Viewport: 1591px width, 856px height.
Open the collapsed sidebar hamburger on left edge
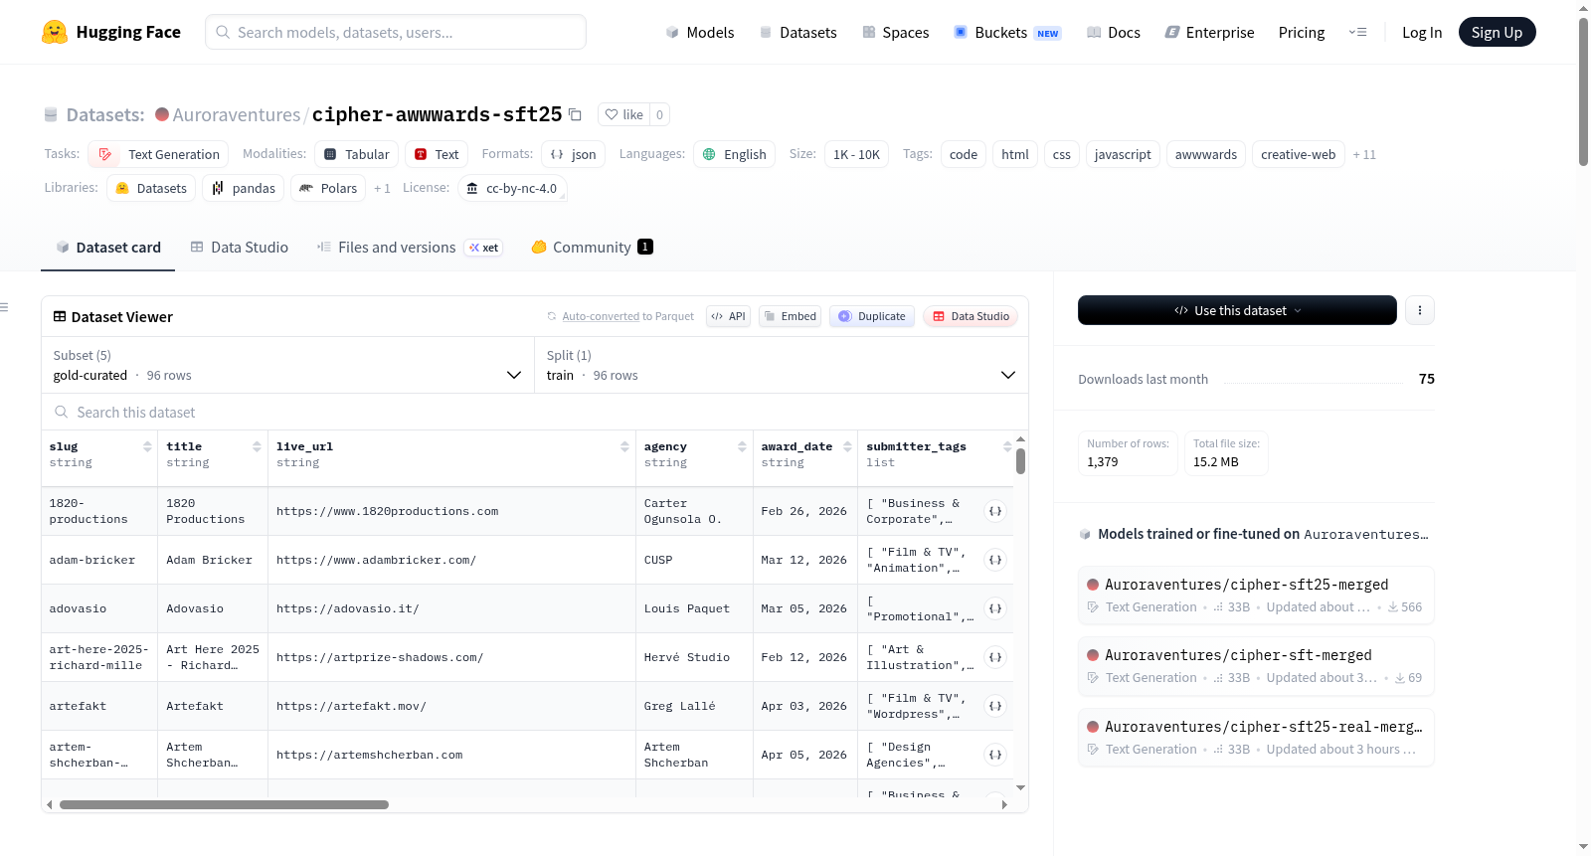[x=4, y=307]
